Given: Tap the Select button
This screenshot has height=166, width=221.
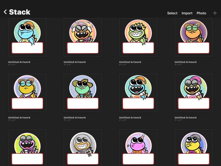Looking at the screenshot, I should [172, 13].
